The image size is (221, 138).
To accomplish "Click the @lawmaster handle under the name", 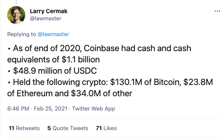I will tap(46, 18).
